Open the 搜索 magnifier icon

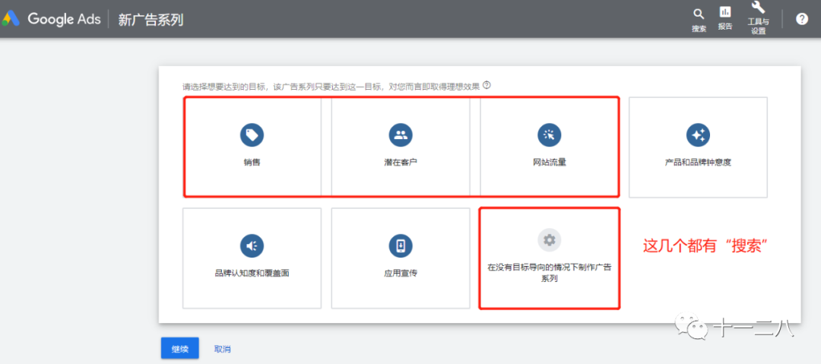point(699,14)
